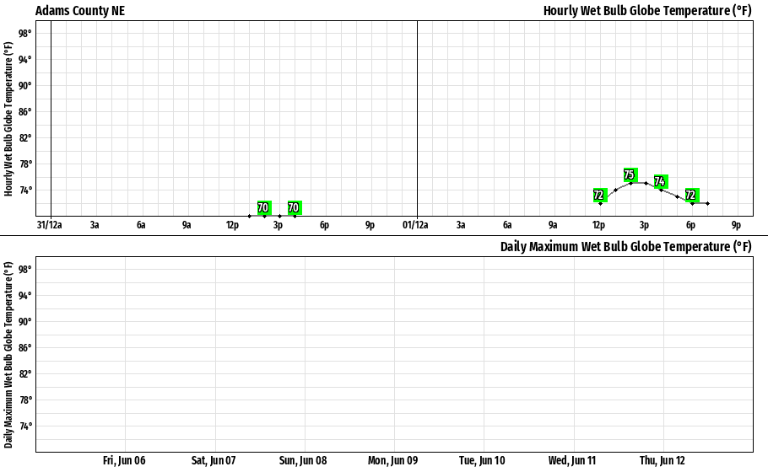Image resolution: width=768 pixels, height=472 pixels.
Task: Click the Adams County NE title
Action: click(x=80, y=11)
